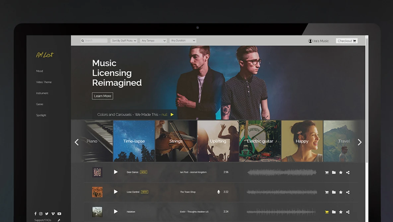Open the Any Duration dropdown
393x222 pixels.
[x=183, y=40]
